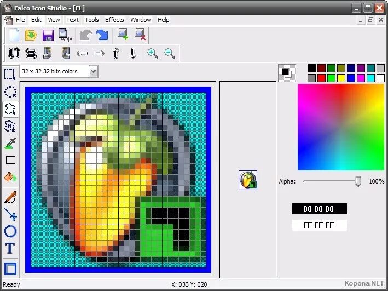Shift image left

82,53
